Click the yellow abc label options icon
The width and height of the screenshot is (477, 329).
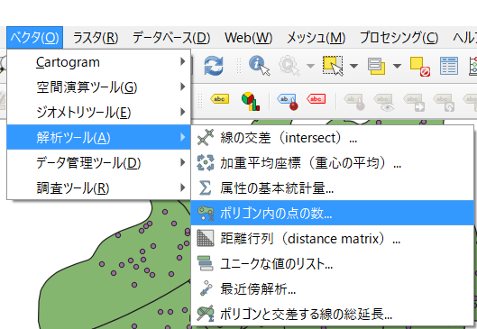tap(219, 99)
